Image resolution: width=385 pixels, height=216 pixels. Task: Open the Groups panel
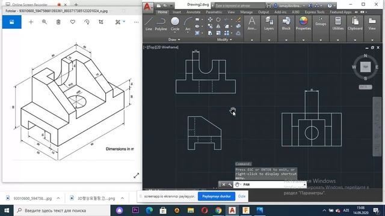click(x=321, y=22)
